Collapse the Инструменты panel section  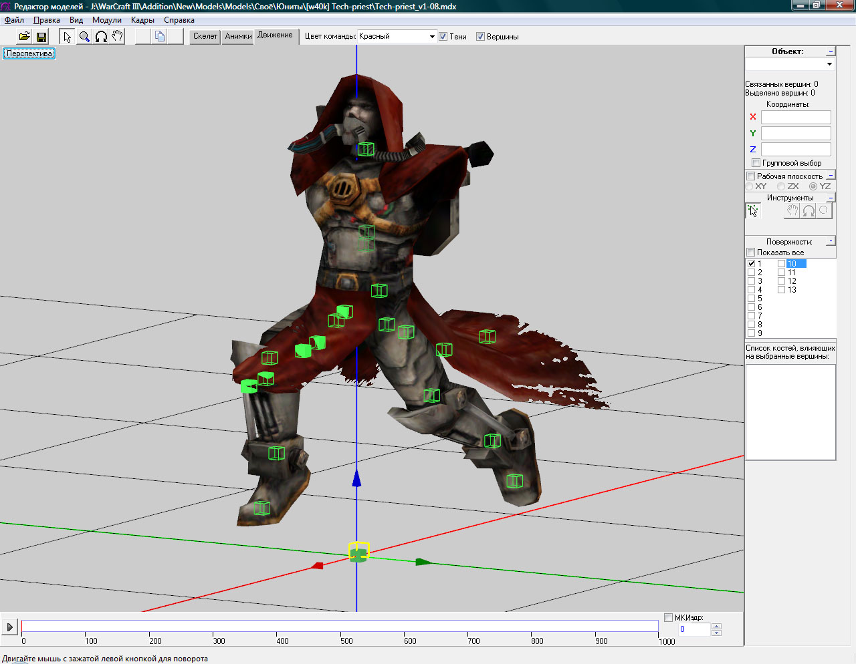point(831,198)
